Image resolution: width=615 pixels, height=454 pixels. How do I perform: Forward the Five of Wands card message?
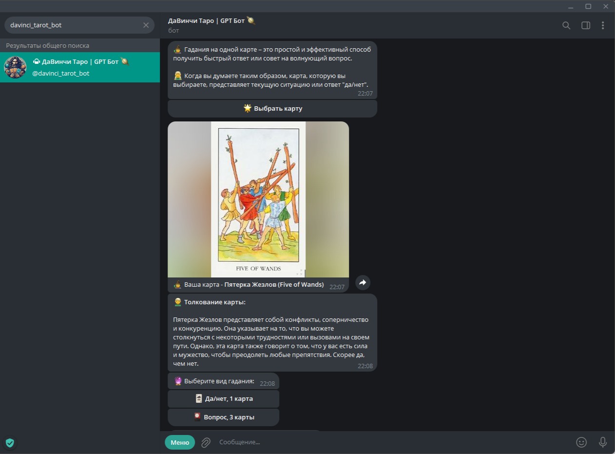(x=363, y=282)
